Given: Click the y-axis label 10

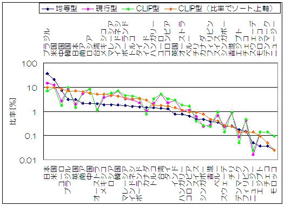Looking at the screenshot, I should pyautogui.click(x=32, y=88).
